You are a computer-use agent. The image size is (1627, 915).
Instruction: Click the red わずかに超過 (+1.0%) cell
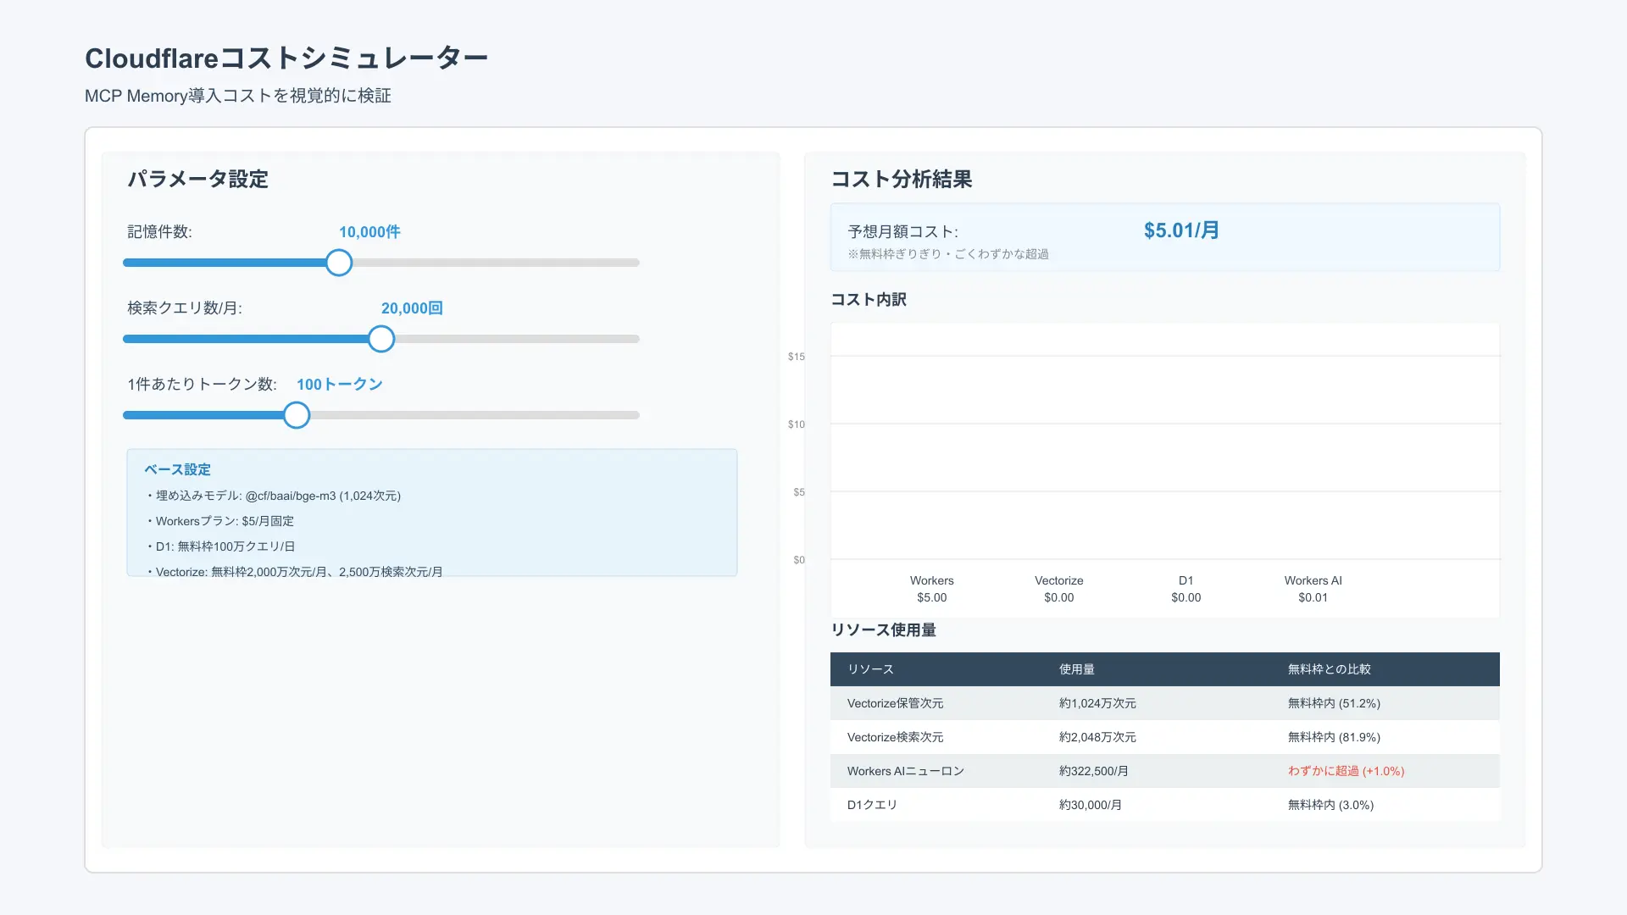(x=1346, y=771)
